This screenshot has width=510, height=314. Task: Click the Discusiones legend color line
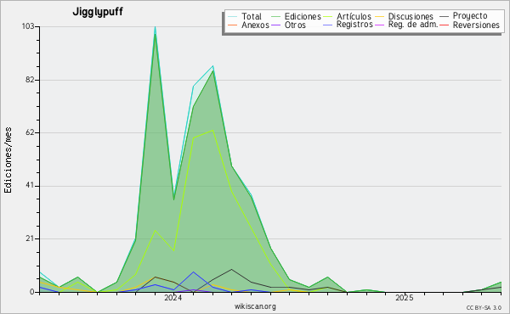[380, 16]
